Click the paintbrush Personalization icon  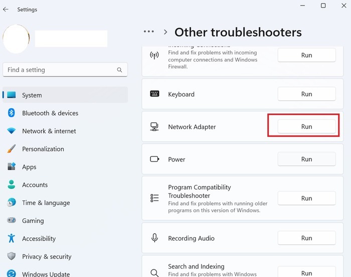click(12, 148)
